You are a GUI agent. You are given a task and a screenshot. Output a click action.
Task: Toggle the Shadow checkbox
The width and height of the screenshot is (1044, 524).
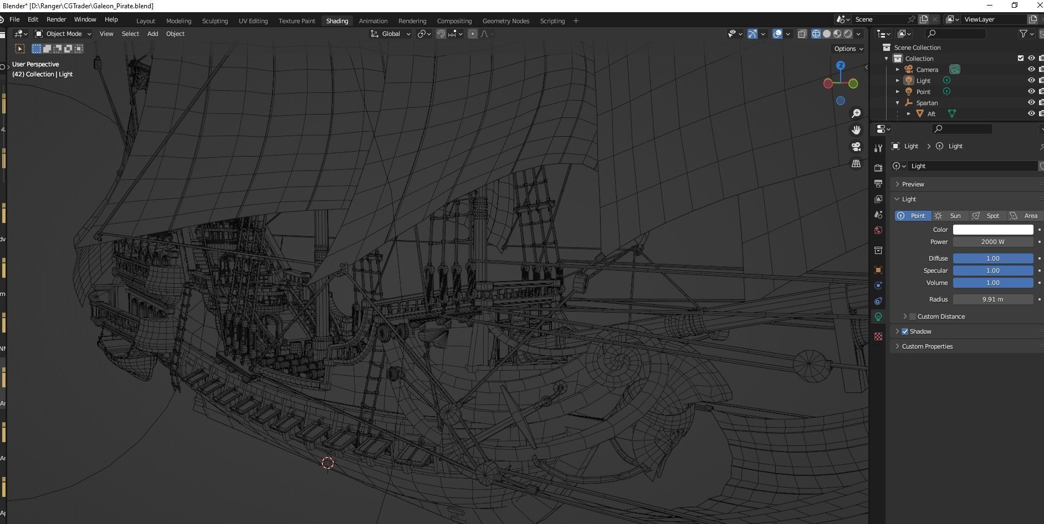tap(905, 331)
